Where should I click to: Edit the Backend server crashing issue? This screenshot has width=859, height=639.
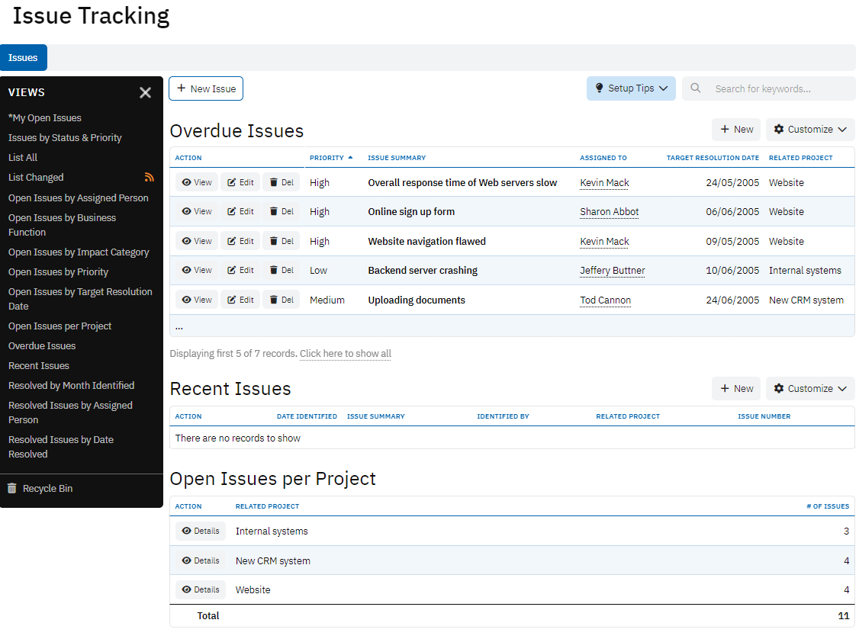click(x=240, y=271)
